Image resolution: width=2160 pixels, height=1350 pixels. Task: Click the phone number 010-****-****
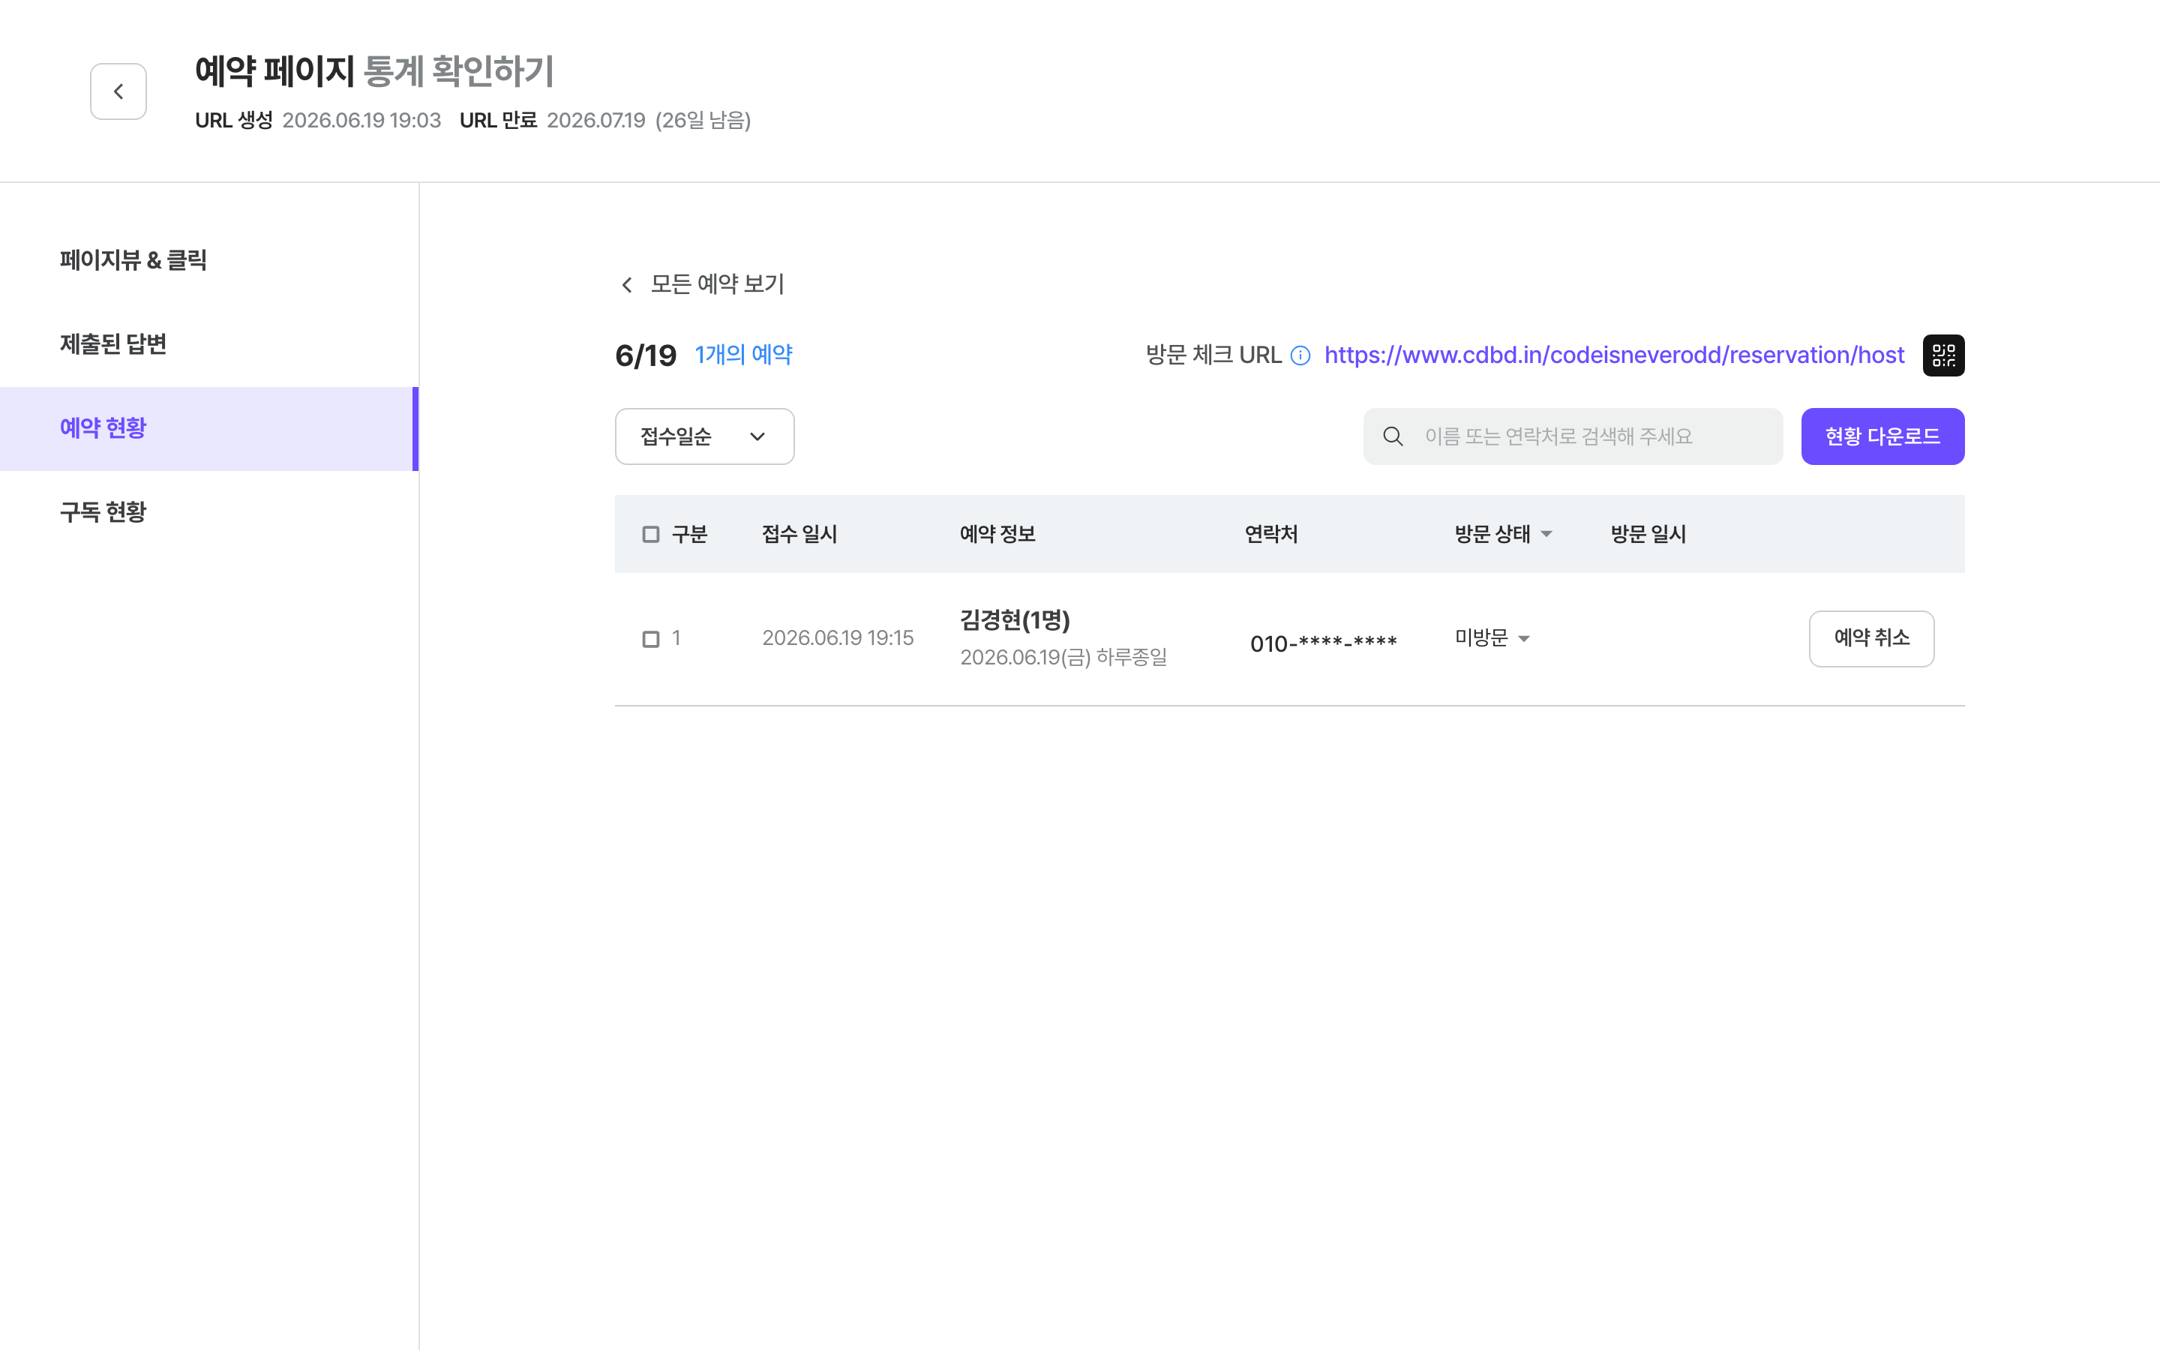pos(1324,643)
